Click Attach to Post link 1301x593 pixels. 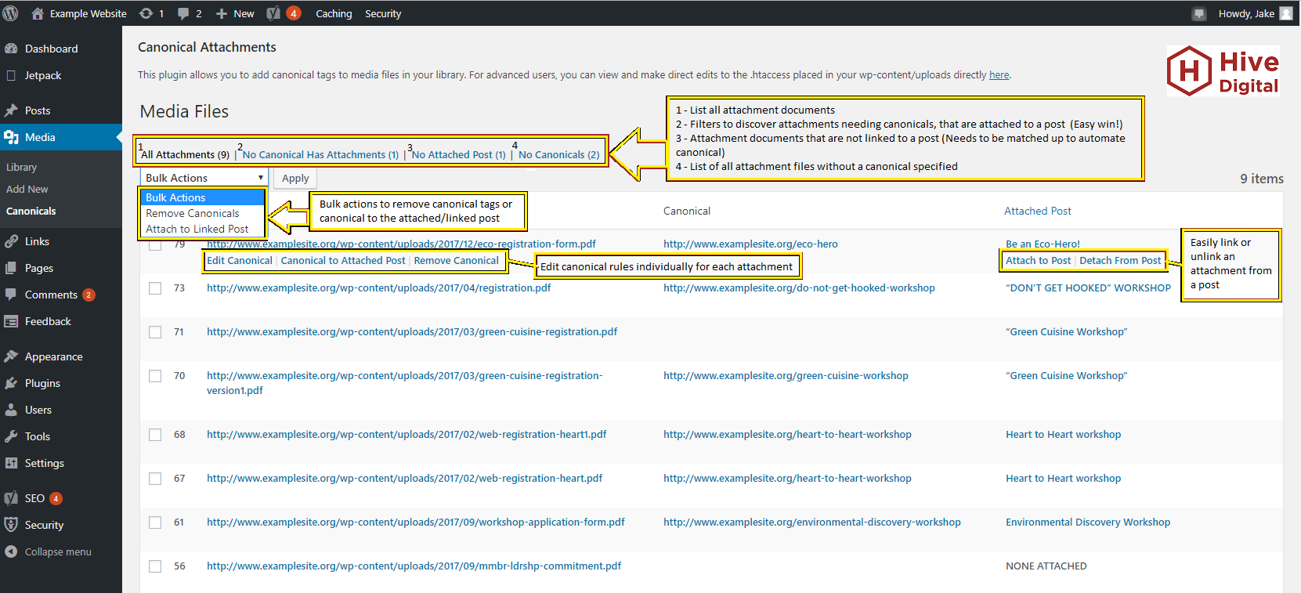click(1038, 261)
